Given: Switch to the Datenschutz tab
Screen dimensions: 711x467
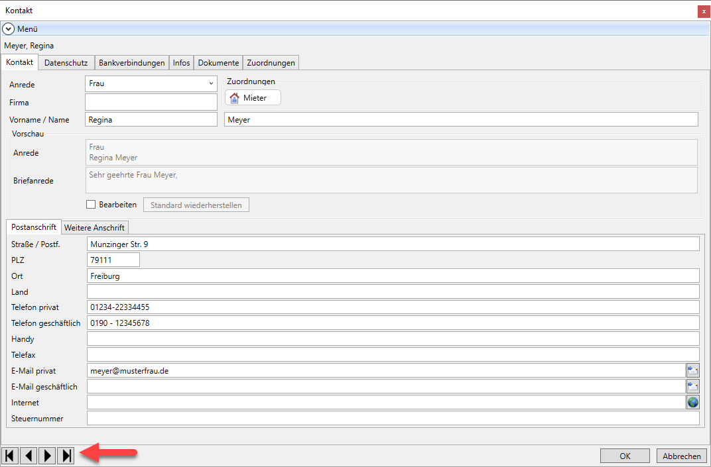Looking at the screenshot, I should 66,63.
